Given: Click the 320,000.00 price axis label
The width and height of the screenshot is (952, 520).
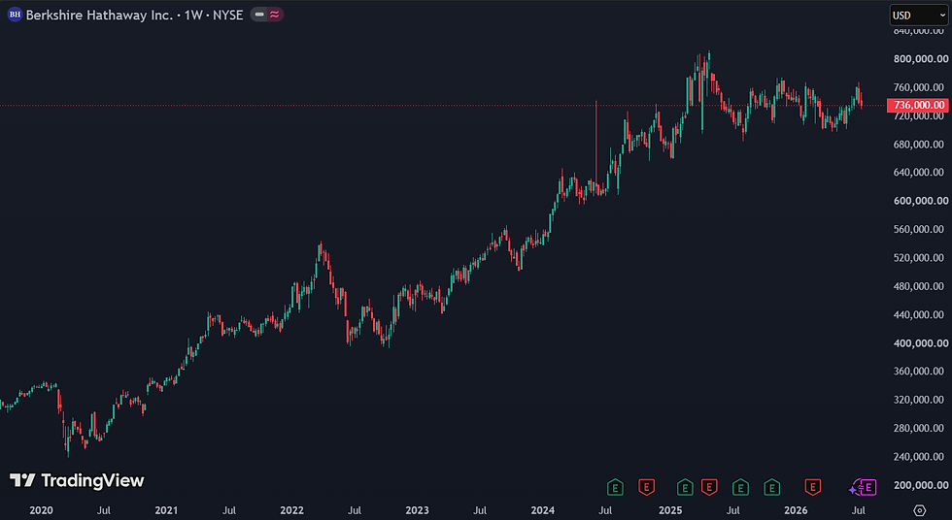Looking at the screenshot, I should coord(921,400).
